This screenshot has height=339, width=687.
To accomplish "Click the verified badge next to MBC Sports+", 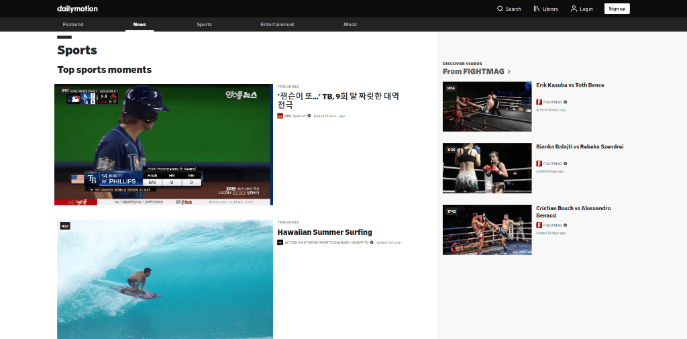I will (x=309, y=115).
